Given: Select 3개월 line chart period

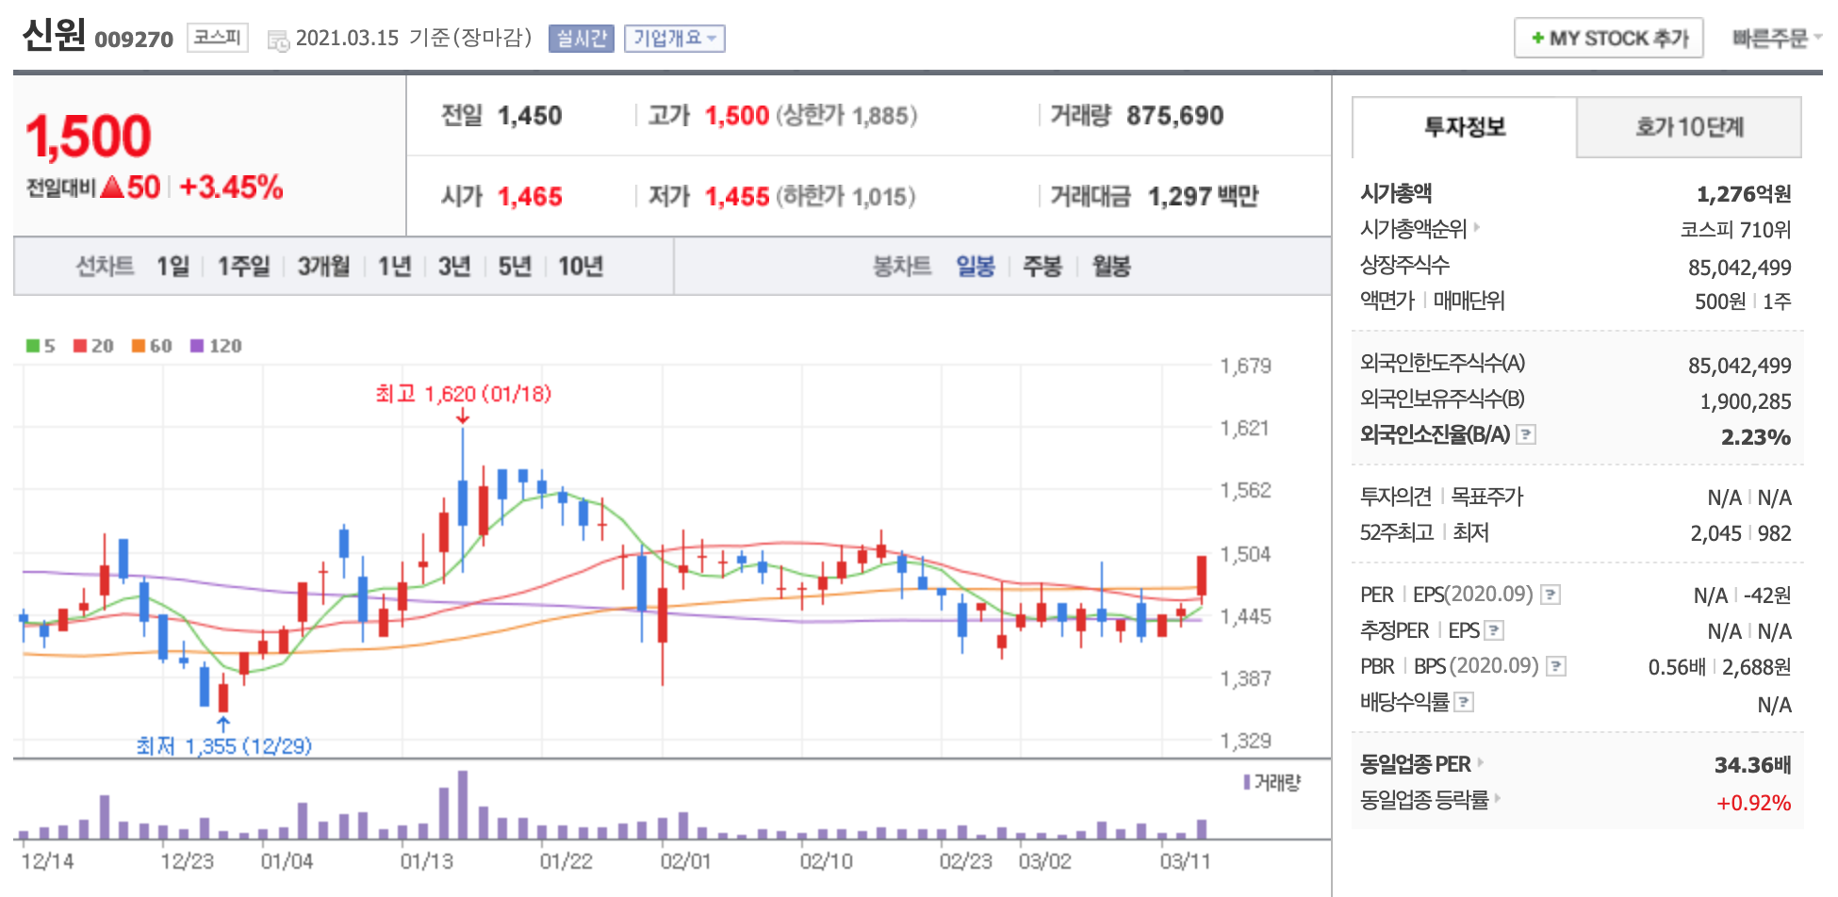Looking at the screenshot, I should click(x=324, y=267).
